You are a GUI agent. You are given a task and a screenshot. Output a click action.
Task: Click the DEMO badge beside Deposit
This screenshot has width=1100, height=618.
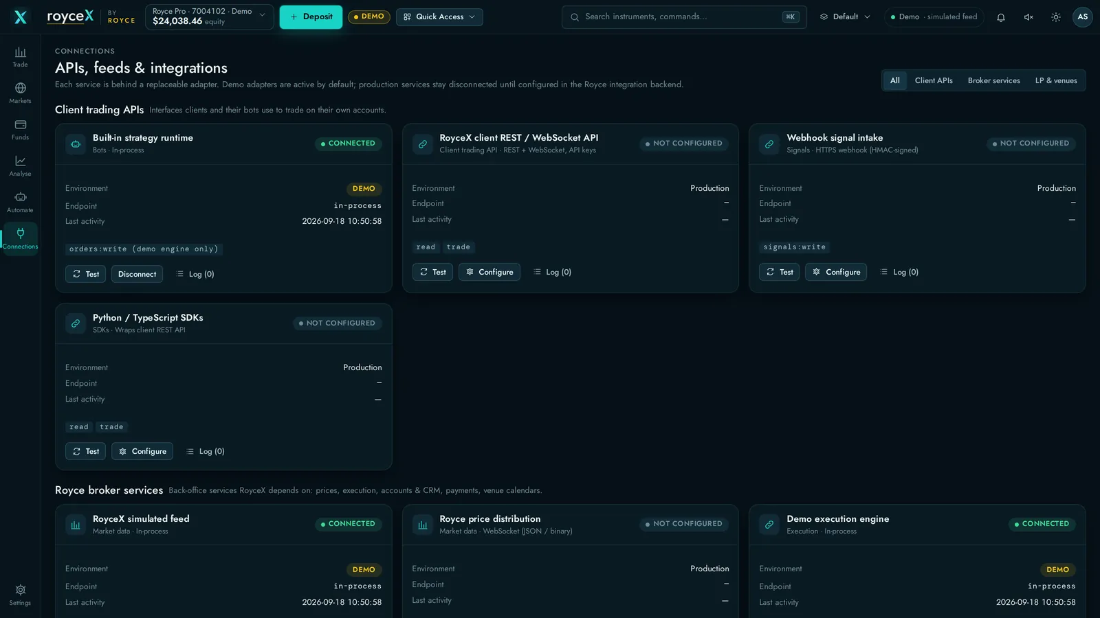(369, 17)
